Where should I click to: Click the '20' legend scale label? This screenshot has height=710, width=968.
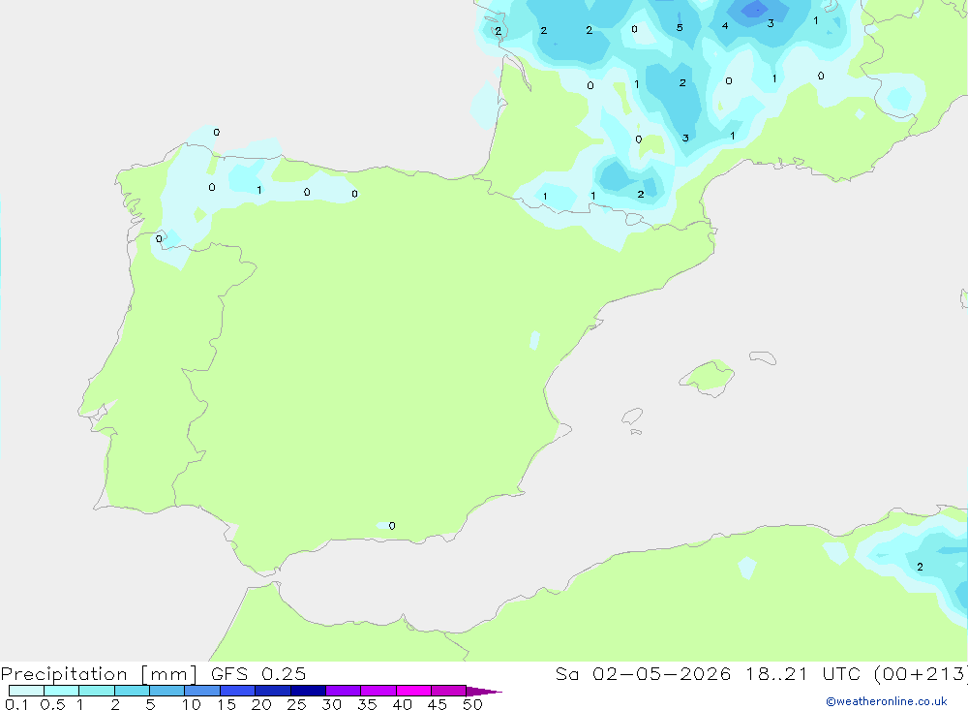click(261, 704)
